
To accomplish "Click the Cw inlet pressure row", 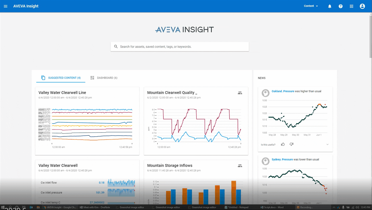I will (x=87, y=193).
